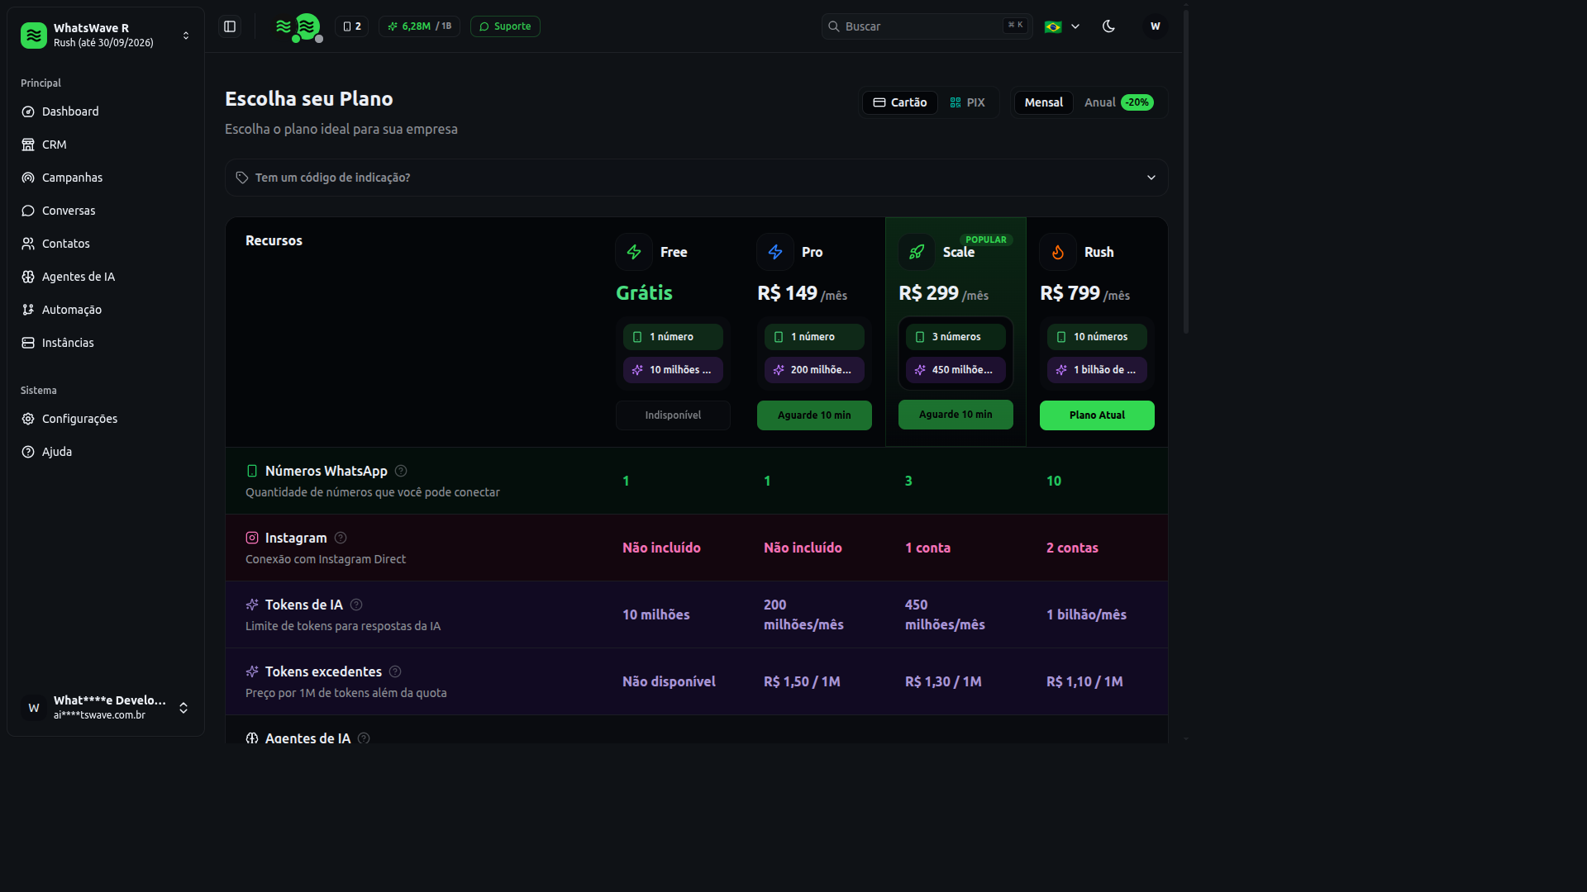
Task: Click the referral code tag icon
Action: 242,178
